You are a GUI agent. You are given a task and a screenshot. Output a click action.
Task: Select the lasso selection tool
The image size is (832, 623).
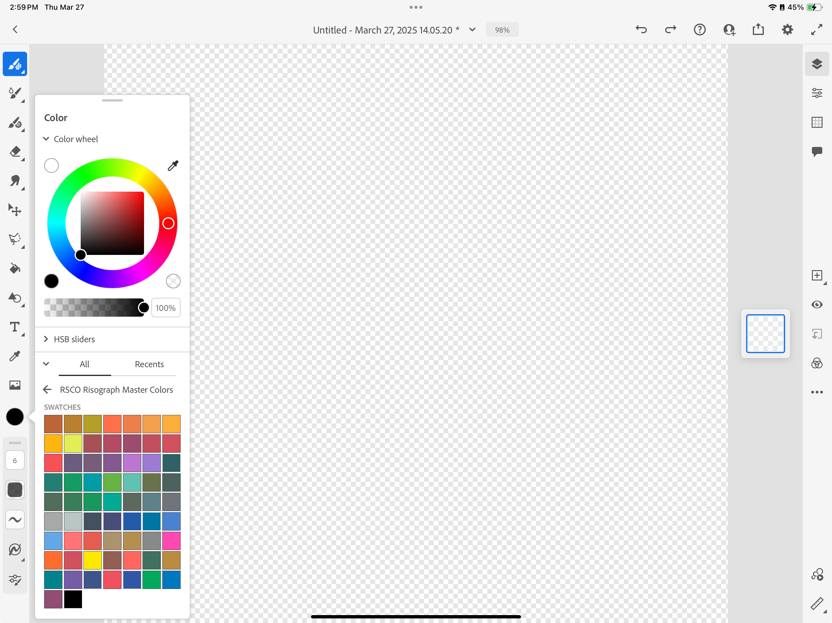coord(15,239)
